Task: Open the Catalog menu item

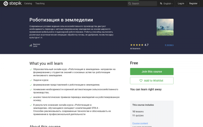Action: coord(28,3)
